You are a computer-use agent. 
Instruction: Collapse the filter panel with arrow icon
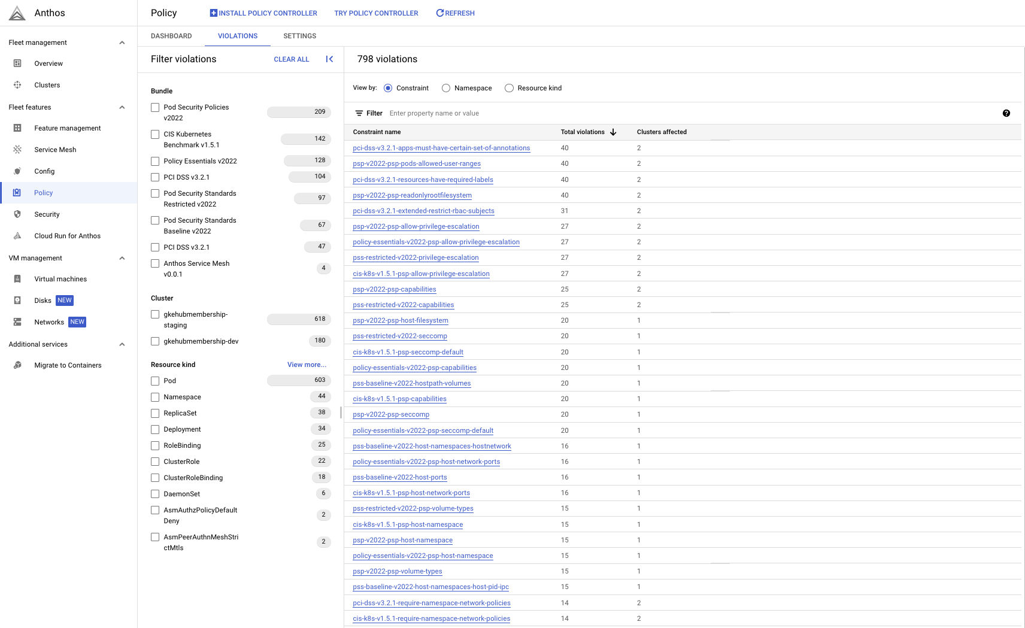click(329, 59)
